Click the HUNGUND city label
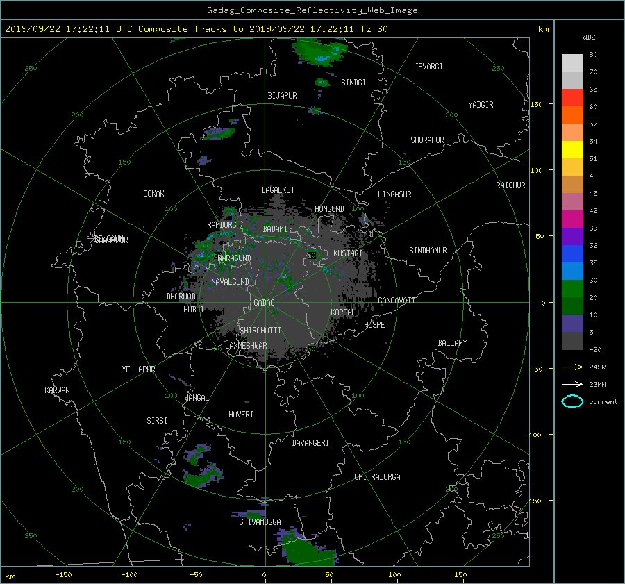 (x=329, y=209)
